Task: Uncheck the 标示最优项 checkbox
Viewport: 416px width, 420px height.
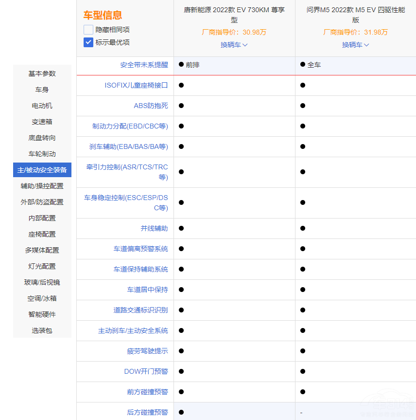Action: click(x=88, y=42)
